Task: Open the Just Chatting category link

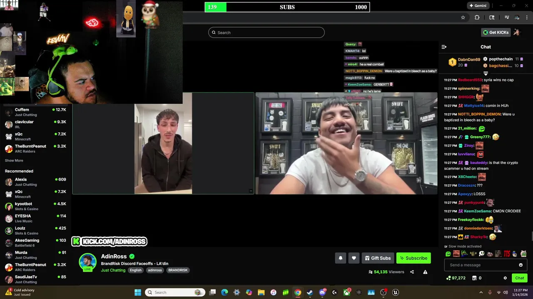Action: click(x=113, y=270)
